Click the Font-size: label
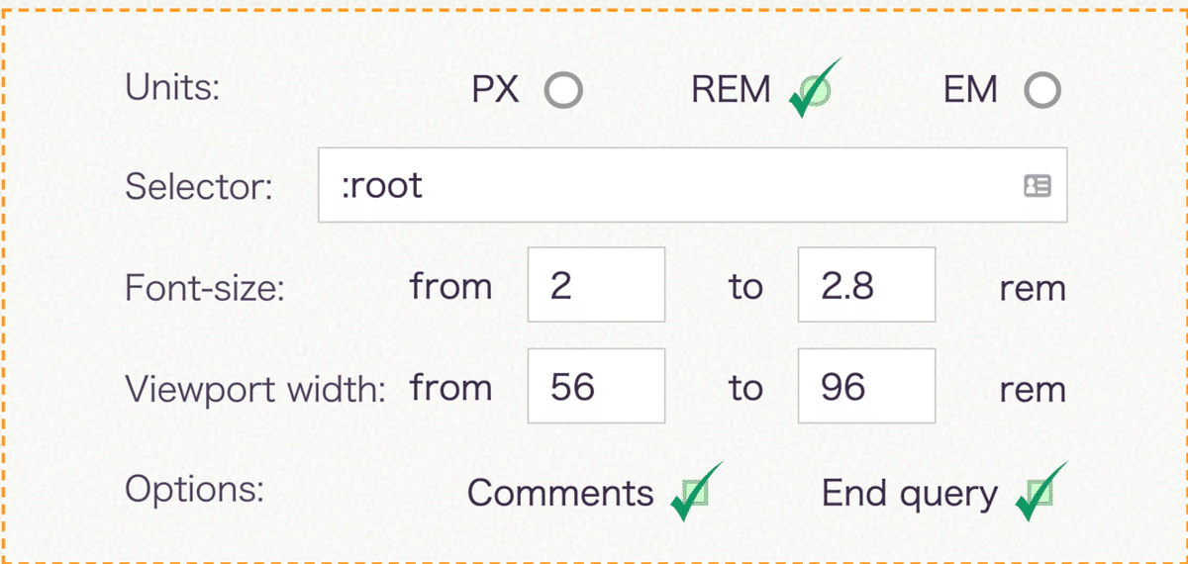 click(x=204, y=288)
